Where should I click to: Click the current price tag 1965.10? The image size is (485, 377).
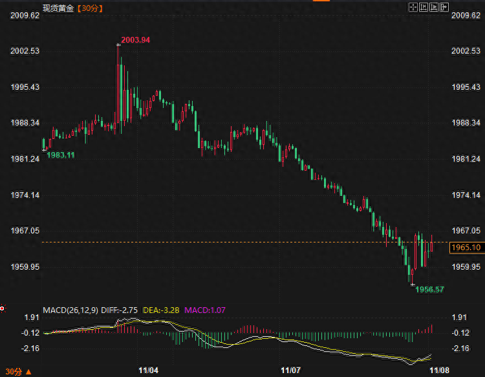[465, 248]
